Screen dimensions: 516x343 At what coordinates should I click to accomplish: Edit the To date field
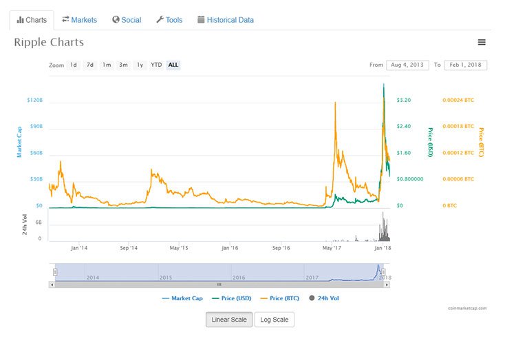(466, 65)
